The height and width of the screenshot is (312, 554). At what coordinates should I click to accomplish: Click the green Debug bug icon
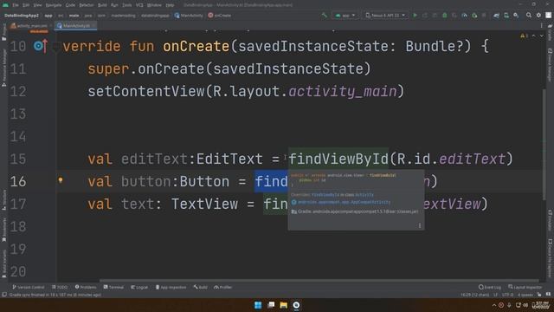tap(444, 16)
